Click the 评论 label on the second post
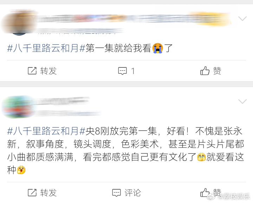This screenshot has width=253, height=203. [133, 193]
